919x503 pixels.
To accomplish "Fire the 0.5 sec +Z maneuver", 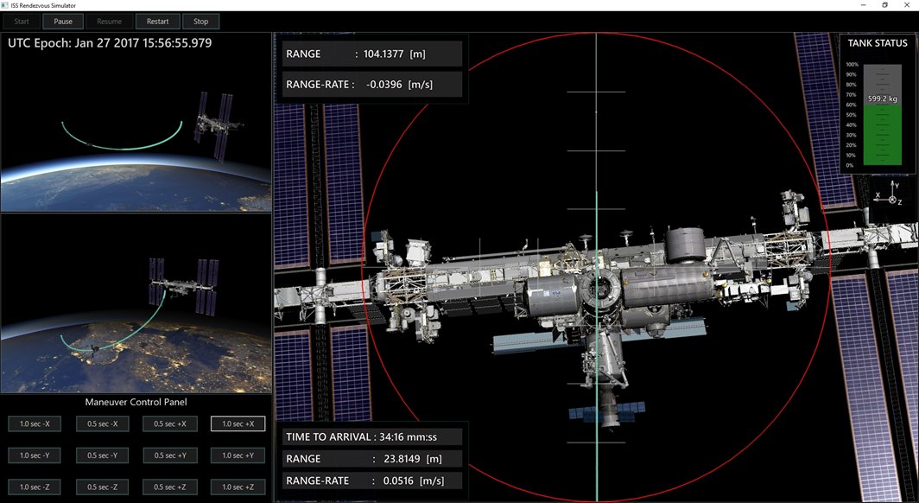I will 170,487.
